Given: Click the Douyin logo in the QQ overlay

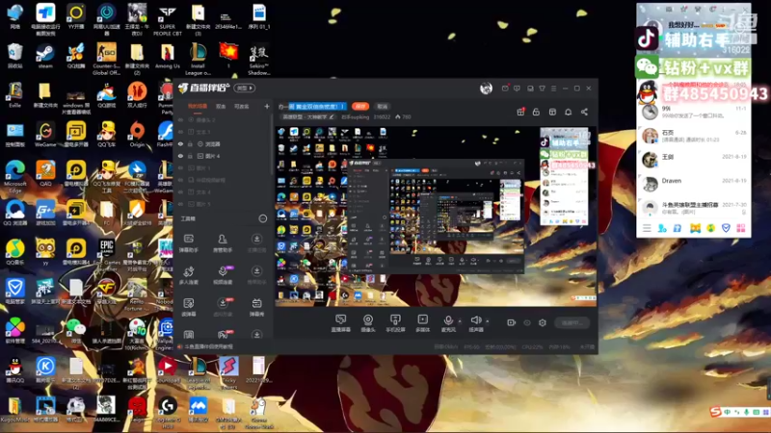Looking at the screenshot, I should [648, 38].
